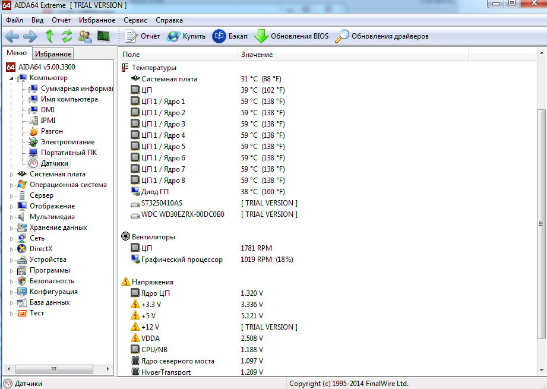547x389 pixels.
Task: Click the Бэкап toolbar button
Action: (230, 36)
